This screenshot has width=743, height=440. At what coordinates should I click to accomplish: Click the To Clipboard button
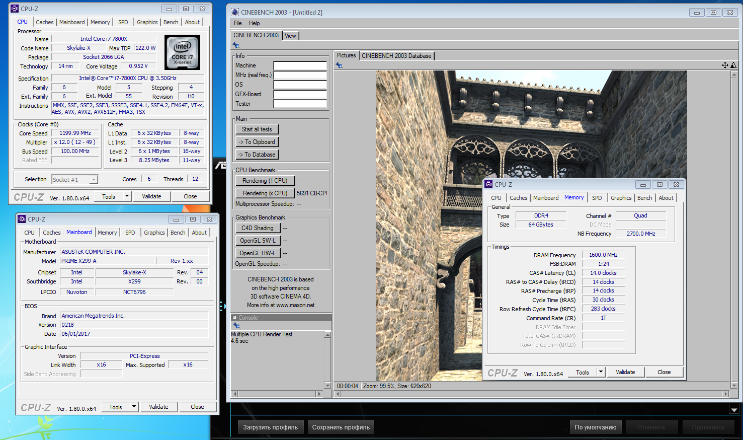[257, 142]
